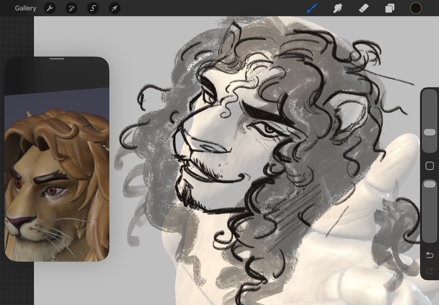Open the Layers panel
439x305 pixels.
389,8
